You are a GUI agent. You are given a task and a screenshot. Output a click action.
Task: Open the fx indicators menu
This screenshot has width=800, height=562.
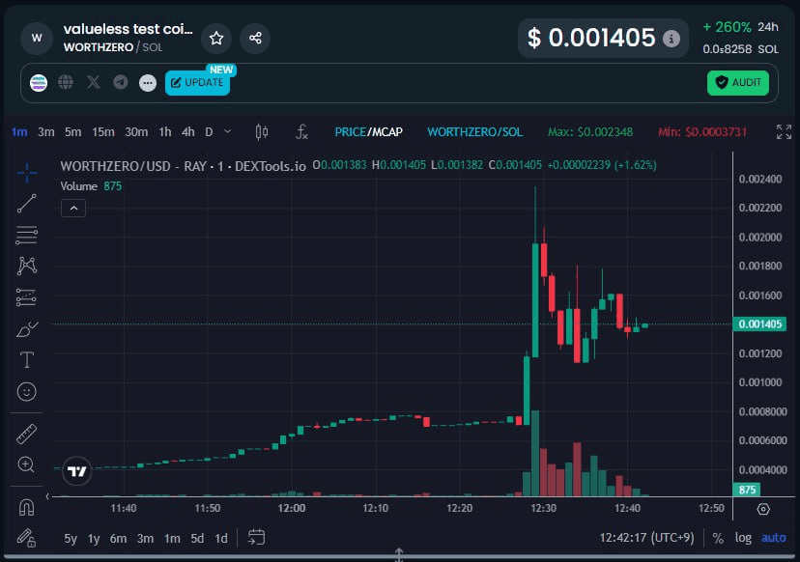coord(301,132)
